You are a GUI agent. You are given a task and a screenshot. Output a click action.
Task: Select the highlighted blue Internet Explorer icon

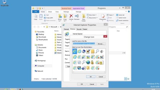[75, 51]
